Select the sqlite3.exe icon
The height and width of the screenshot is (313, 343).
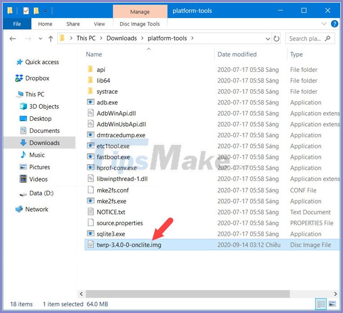[90, 234]
